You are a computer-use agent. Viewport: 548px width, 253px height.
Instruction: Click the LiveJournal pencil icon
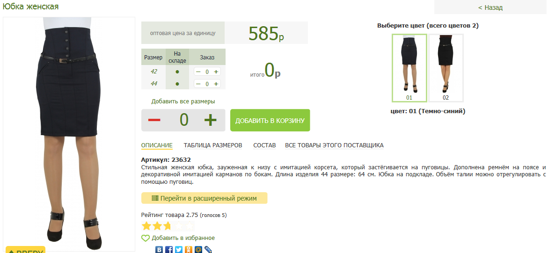point(208,250)
